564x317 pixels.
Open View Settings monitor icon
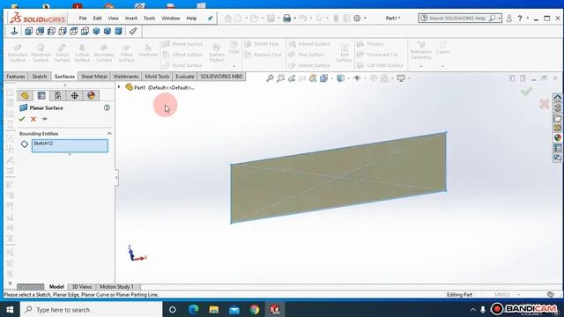click(401, 78)
